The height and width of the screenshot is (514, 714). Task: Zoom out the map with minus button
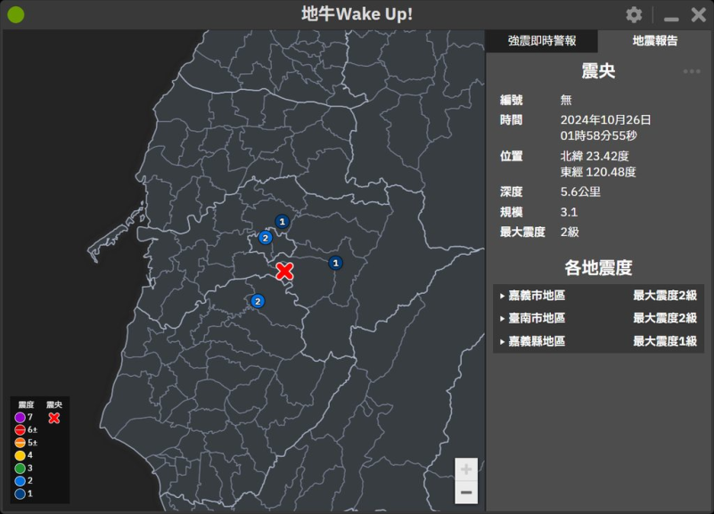pyautogui.click(x=466, y=492)
